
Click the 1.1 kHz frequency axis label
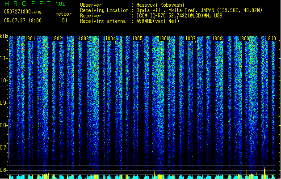(x=4, y=58)
